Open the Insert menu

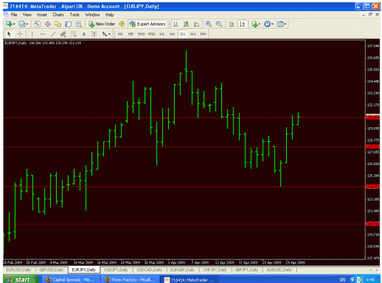click(42, 15)
